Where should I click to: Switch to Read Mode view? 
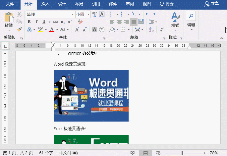click(x=133, y=153)
